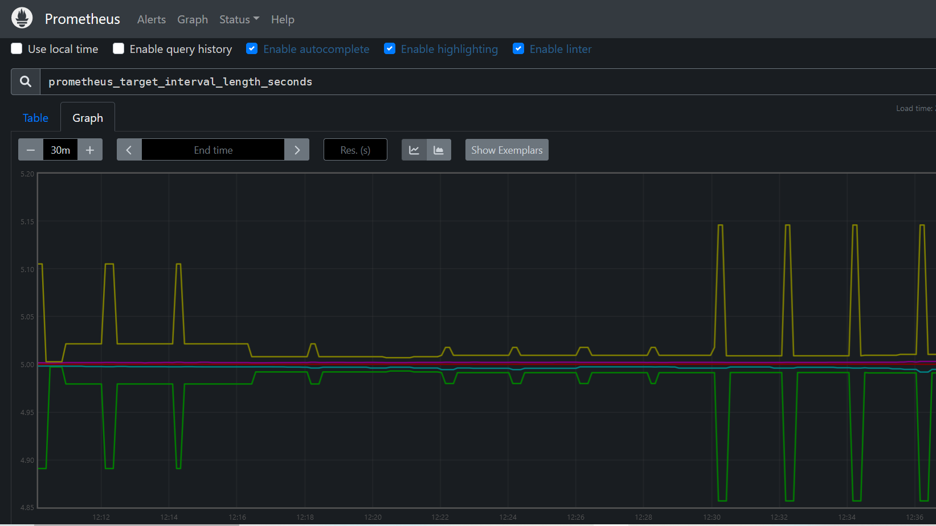Click the search magnifier icon beside the query

26,81
